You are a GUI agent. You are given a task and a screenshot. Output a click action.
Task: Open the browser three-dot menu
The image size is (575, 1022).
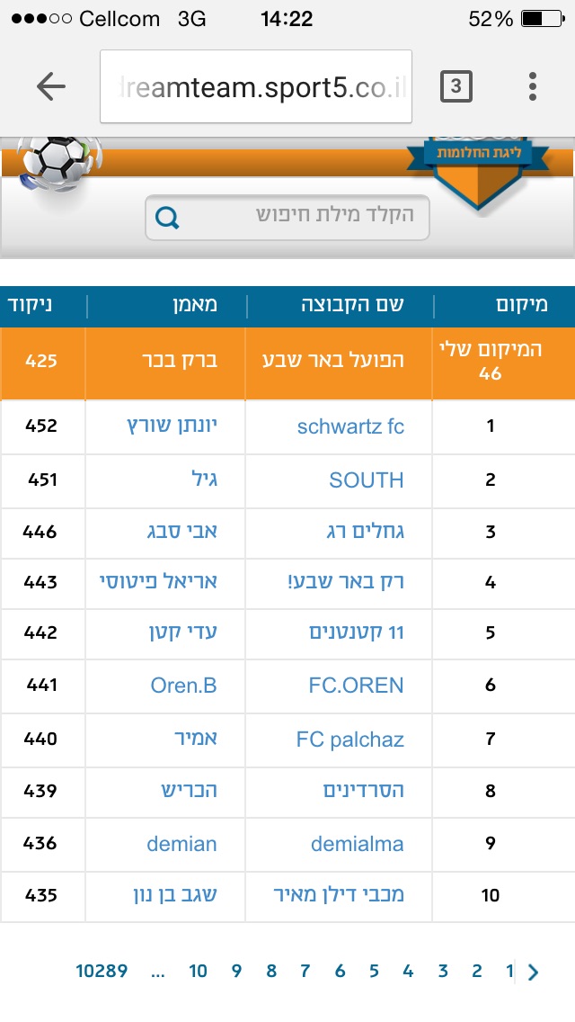coord(533,86)
